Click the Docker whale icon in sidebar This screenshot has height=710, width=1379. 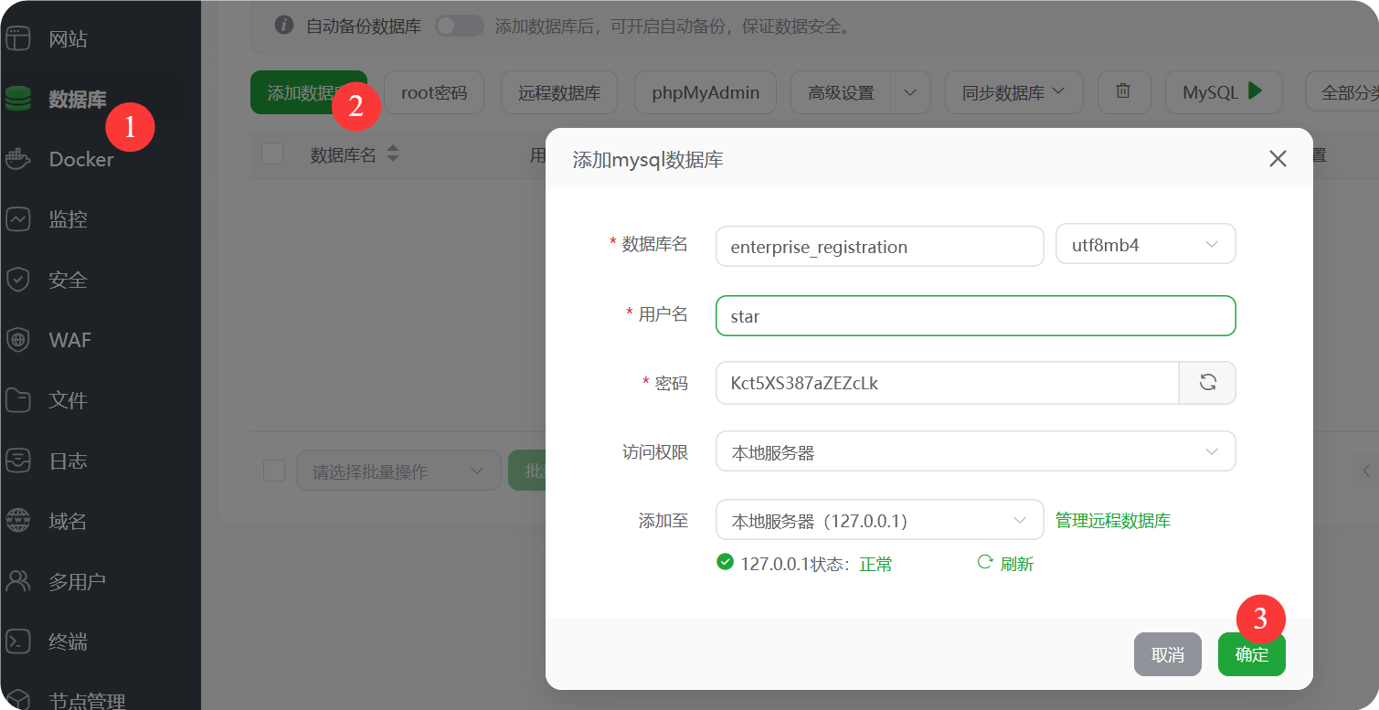click(18, 159)
